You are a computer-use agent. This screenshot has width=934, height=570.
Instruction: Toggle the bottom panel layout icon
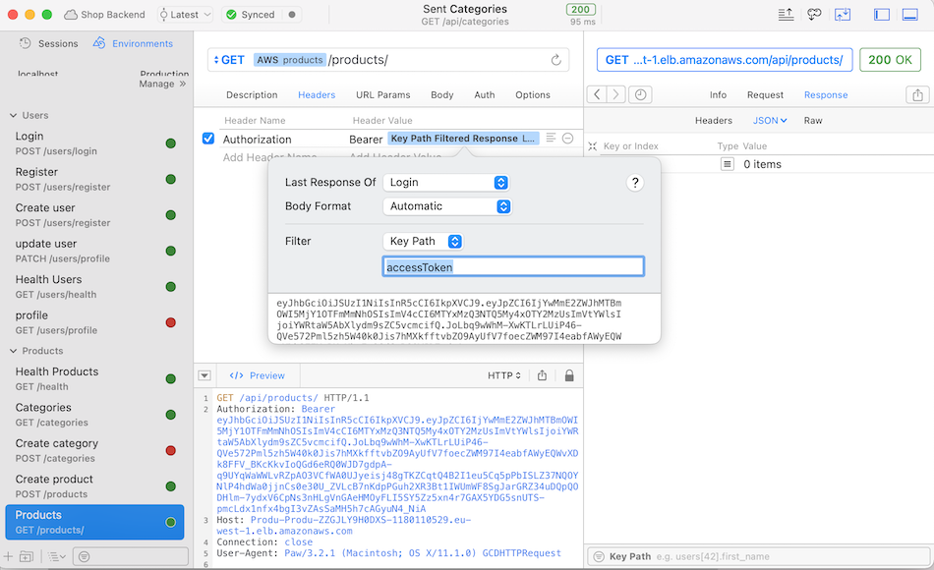click(x=910, y=15)
